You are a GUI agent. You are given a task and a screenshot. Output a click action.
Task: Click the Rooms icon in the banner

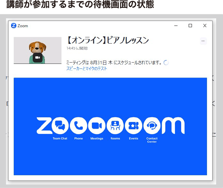pos(115,126)
